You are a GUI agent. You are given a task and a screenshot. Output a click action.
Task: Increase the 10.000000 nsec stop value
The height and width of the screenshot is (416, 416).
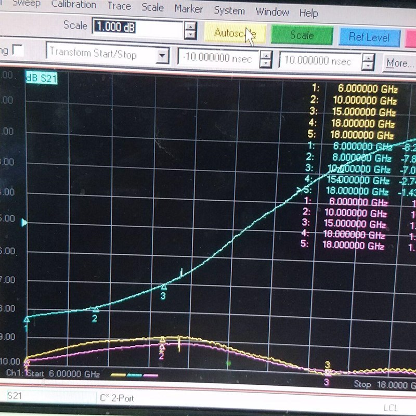(x=368, y=58)
